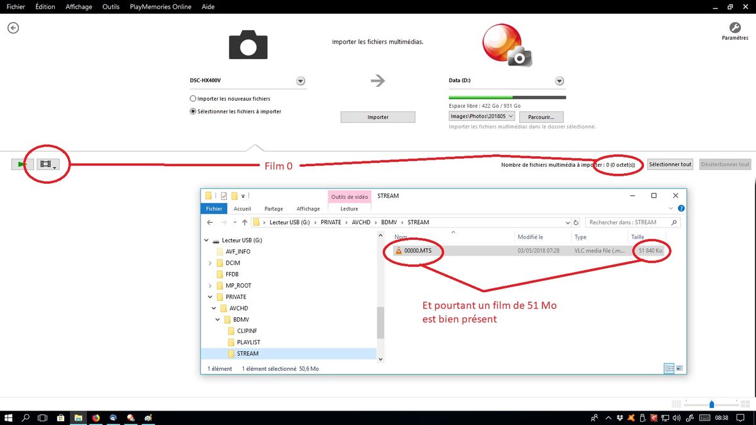Viewport: 756px width, 425px height.
Task: Open the Data (D:) destination dropdown
Action: 559,81
